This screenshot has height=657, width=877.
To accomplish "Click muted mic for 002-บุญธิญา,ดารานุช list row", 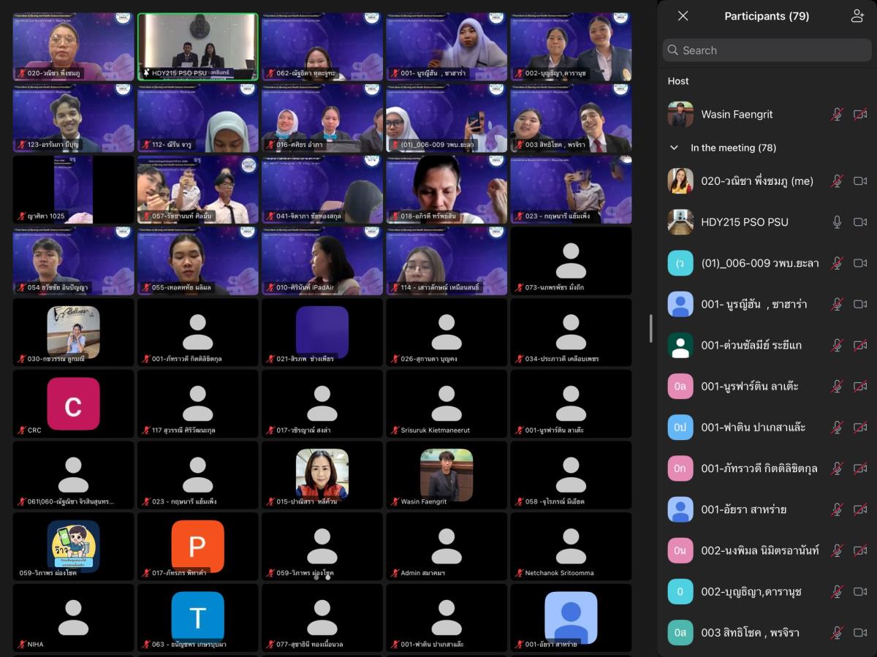I will click(838, 591).
